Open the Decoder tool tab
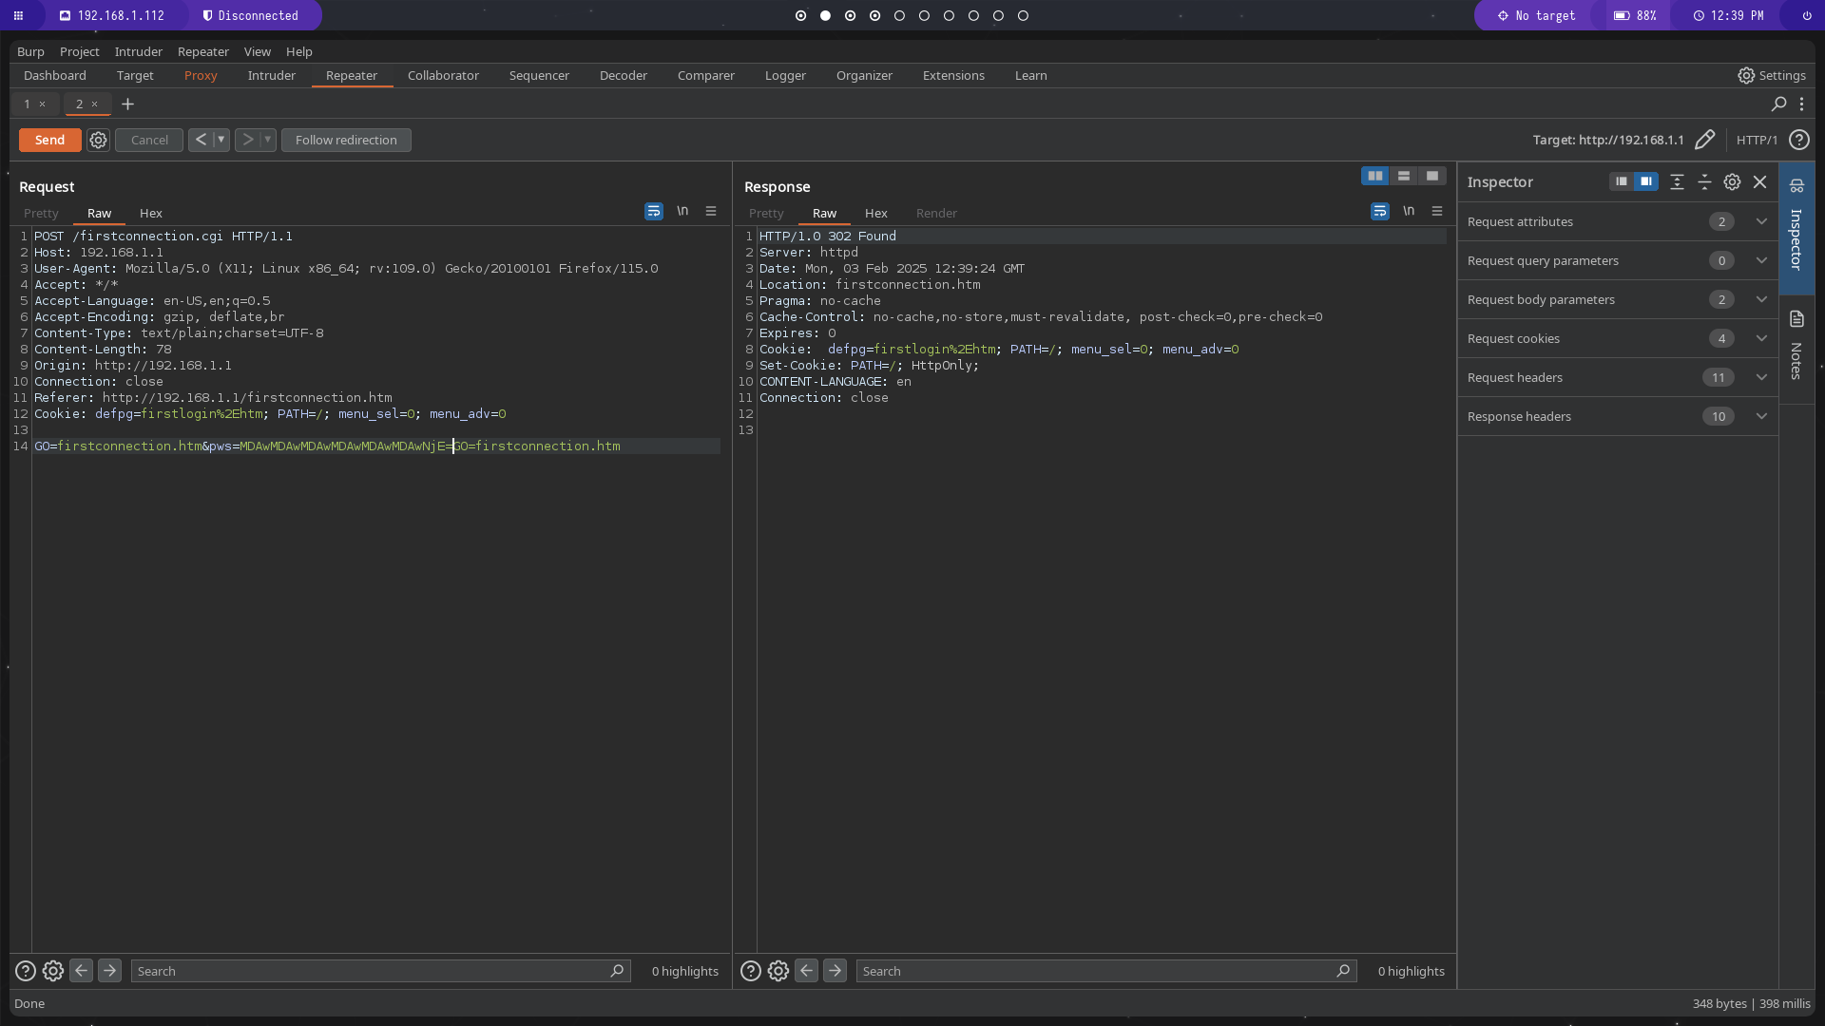This screenshot has height=1026, width=1825. coord(624,75)
